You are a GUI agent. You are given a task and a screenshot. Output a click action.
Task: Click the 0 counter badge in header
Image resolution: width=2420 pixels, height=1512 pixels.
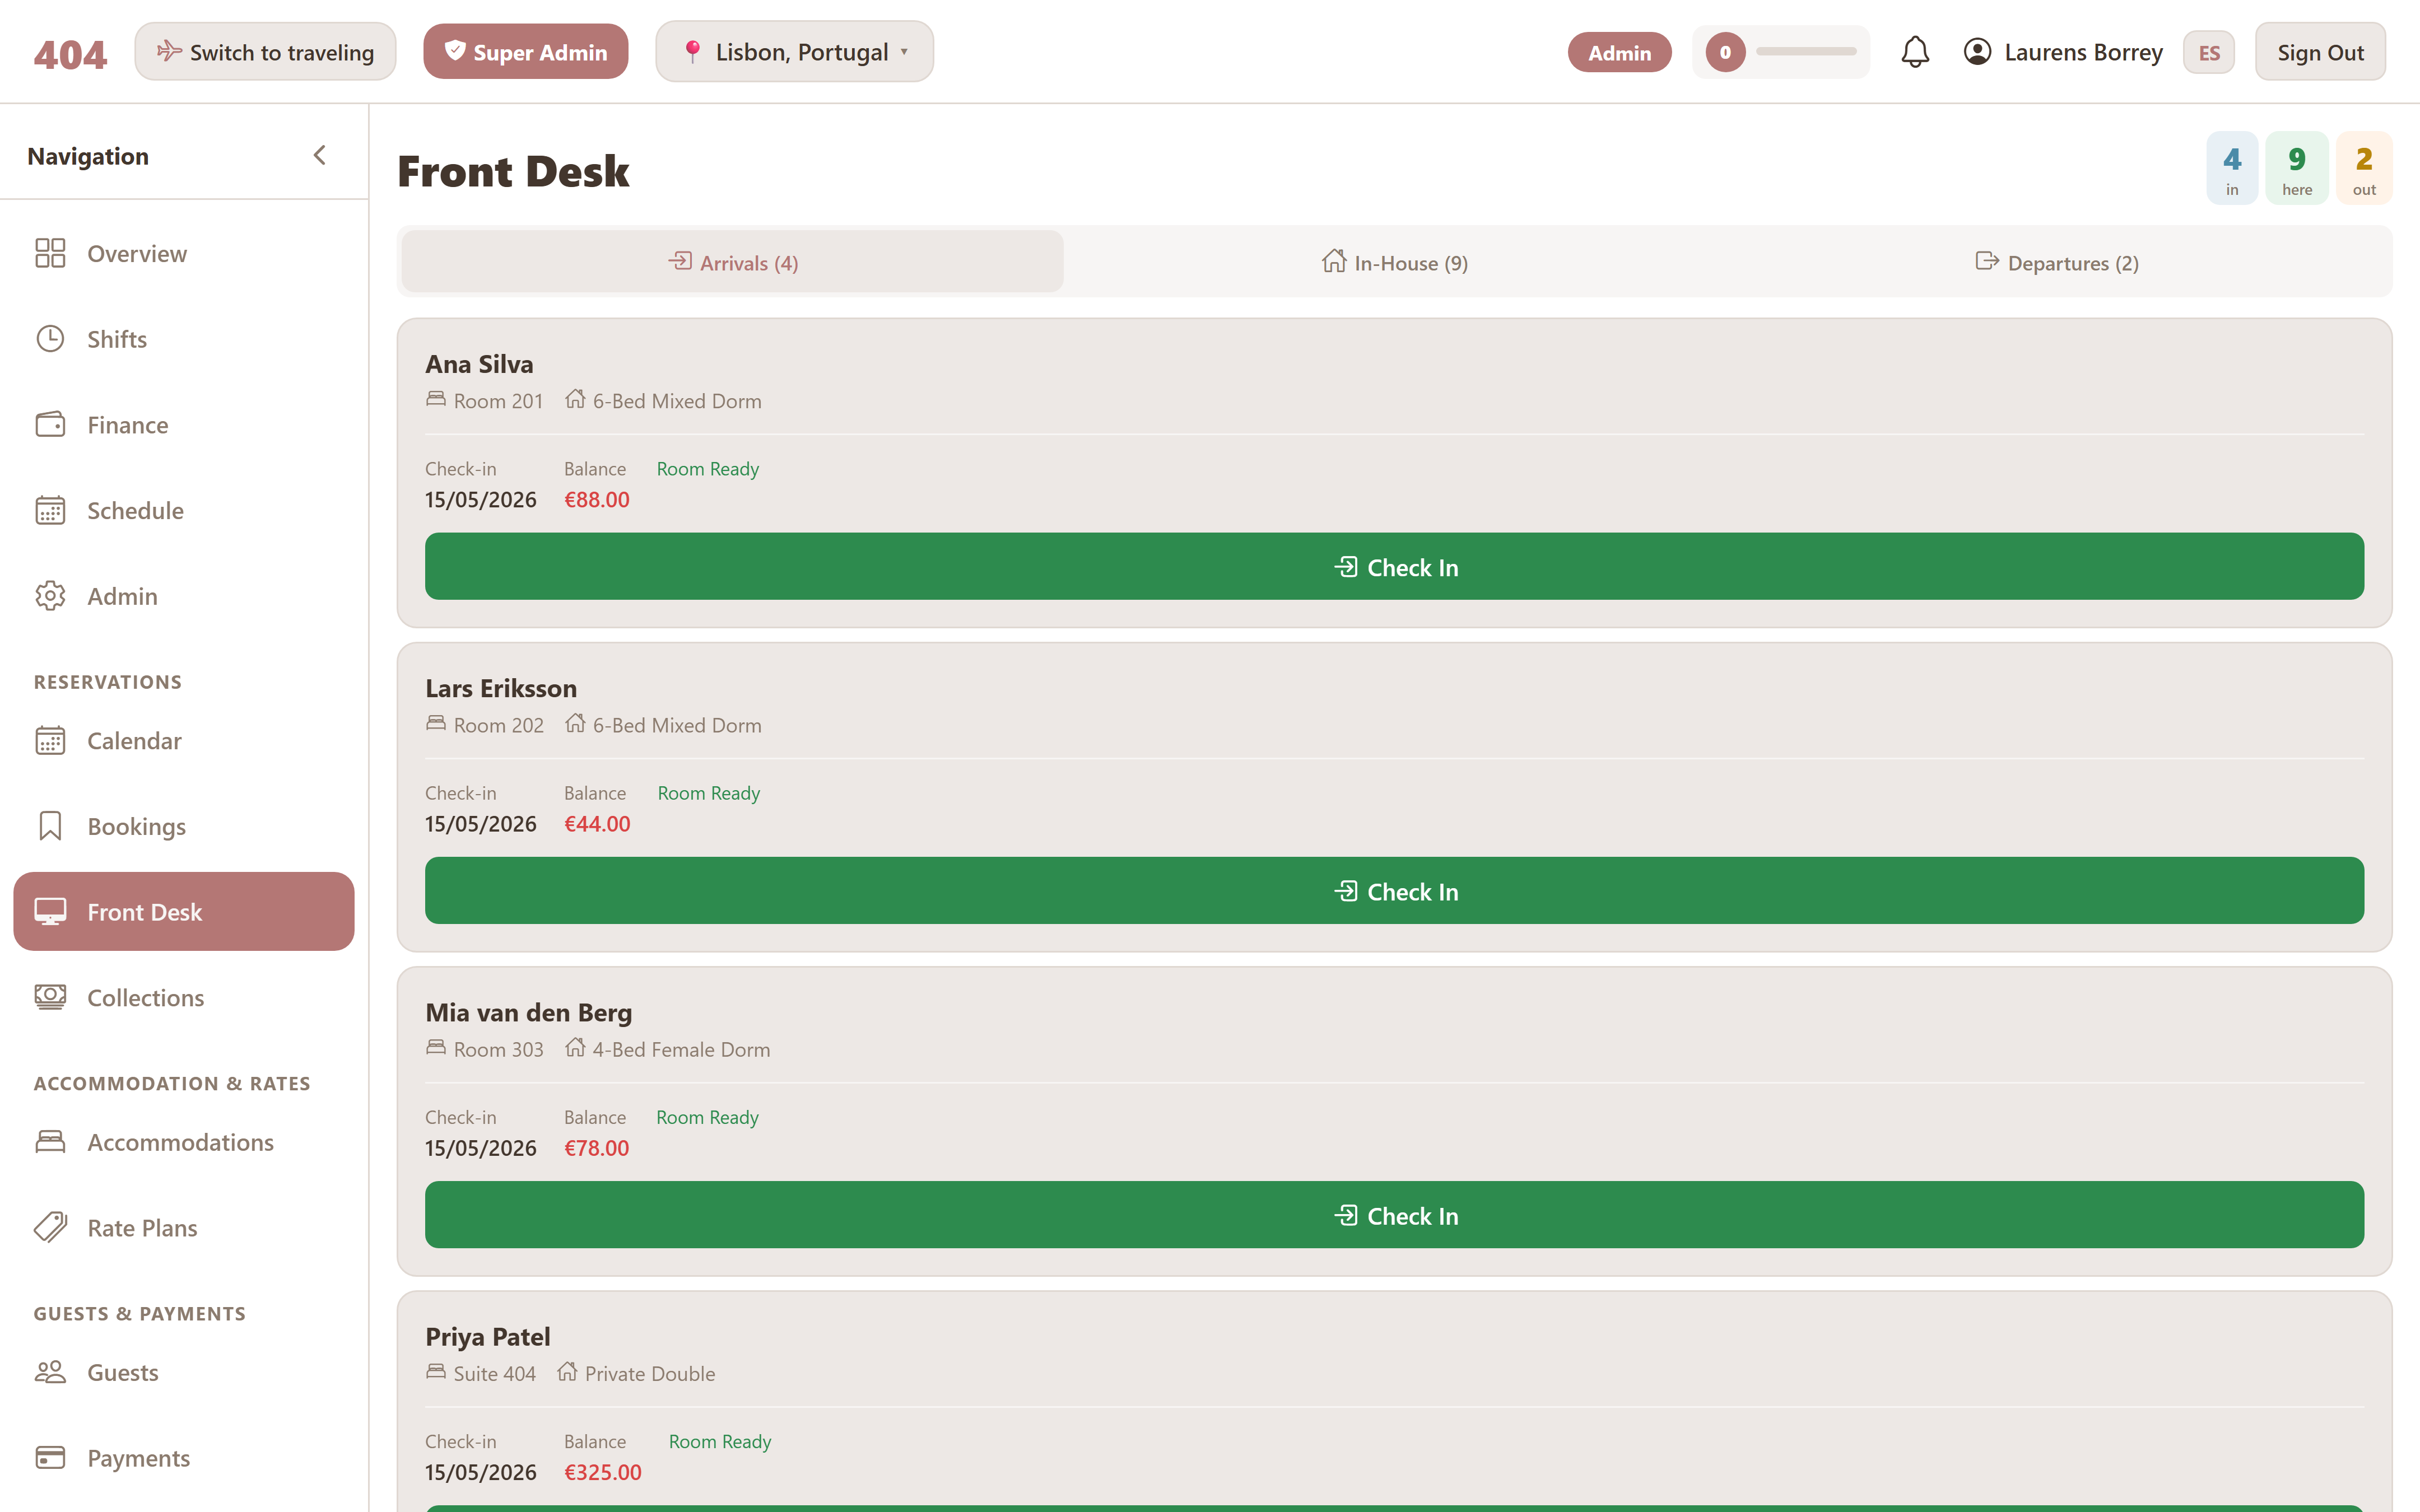(x=1725, y=52)
